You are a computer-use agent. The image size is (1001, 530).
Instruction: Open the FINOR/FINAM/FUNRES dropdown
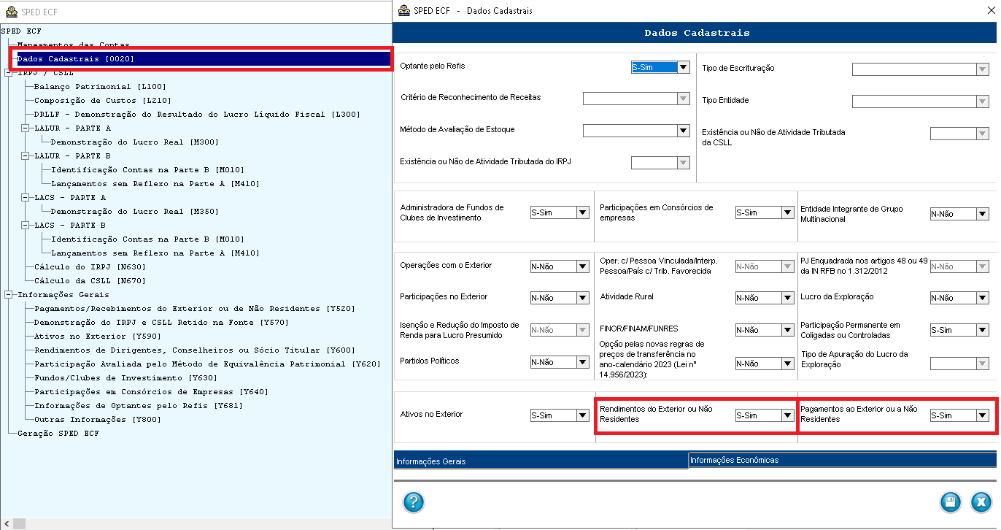pyautogui.click(x=788, y=330)
